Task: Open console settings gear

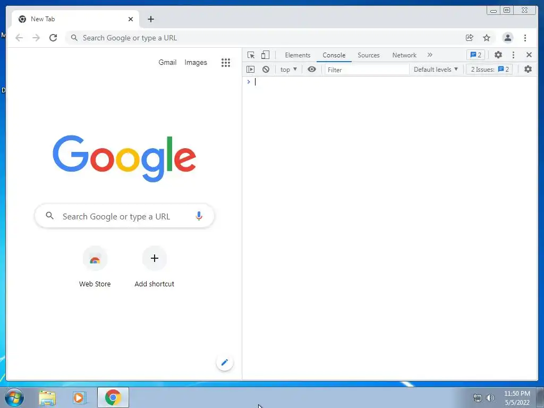Action: coord(528,70)
